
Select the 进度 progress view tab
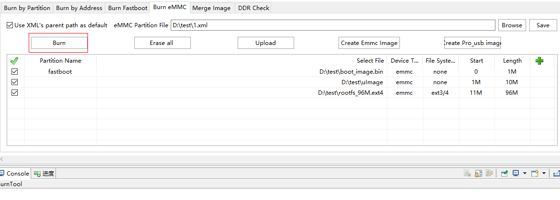44,174
